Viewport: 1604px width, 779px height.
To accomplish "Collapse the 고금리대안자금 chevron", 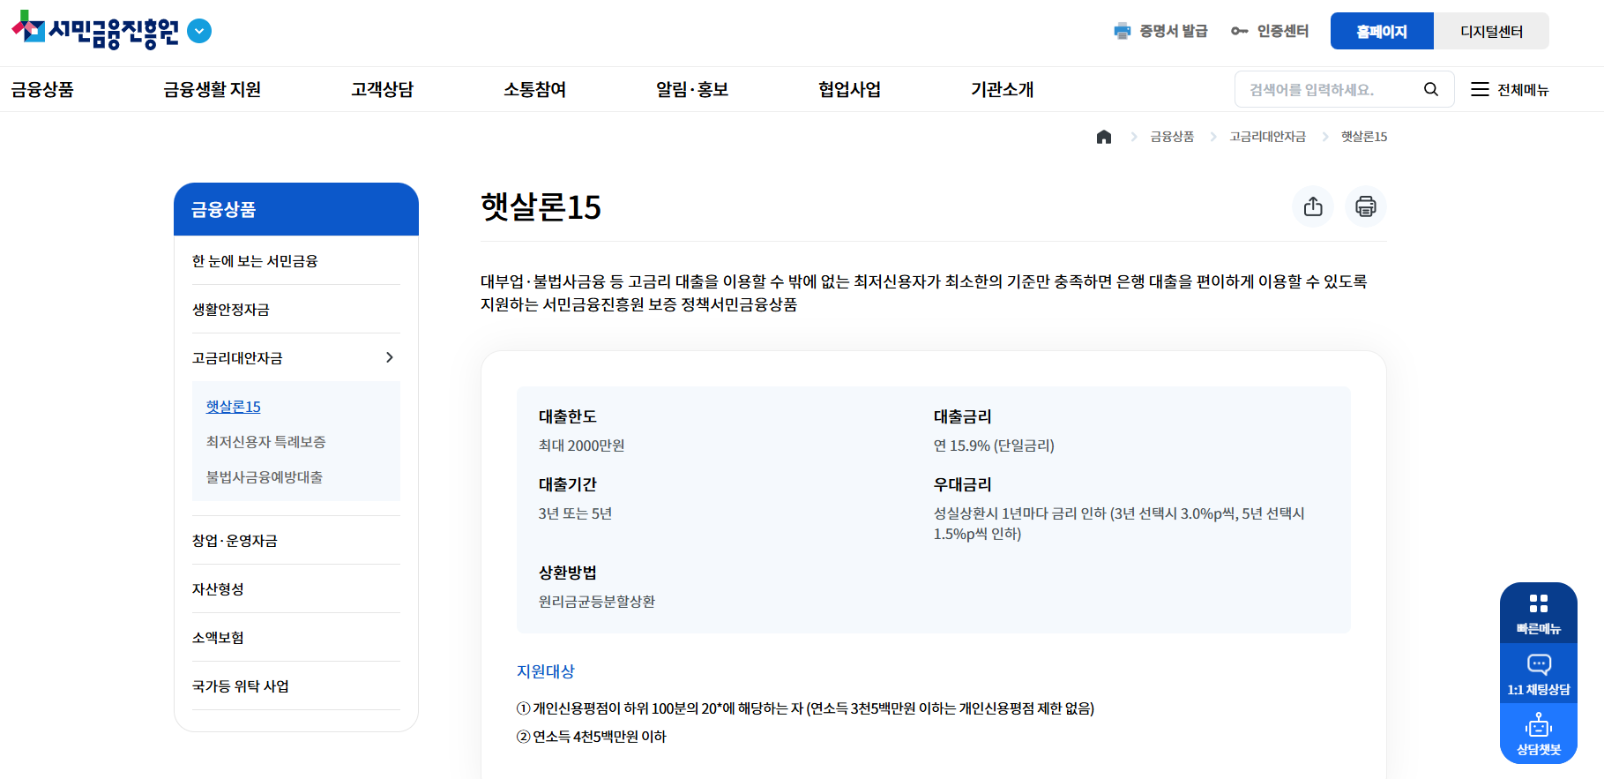I will (390, 357).
